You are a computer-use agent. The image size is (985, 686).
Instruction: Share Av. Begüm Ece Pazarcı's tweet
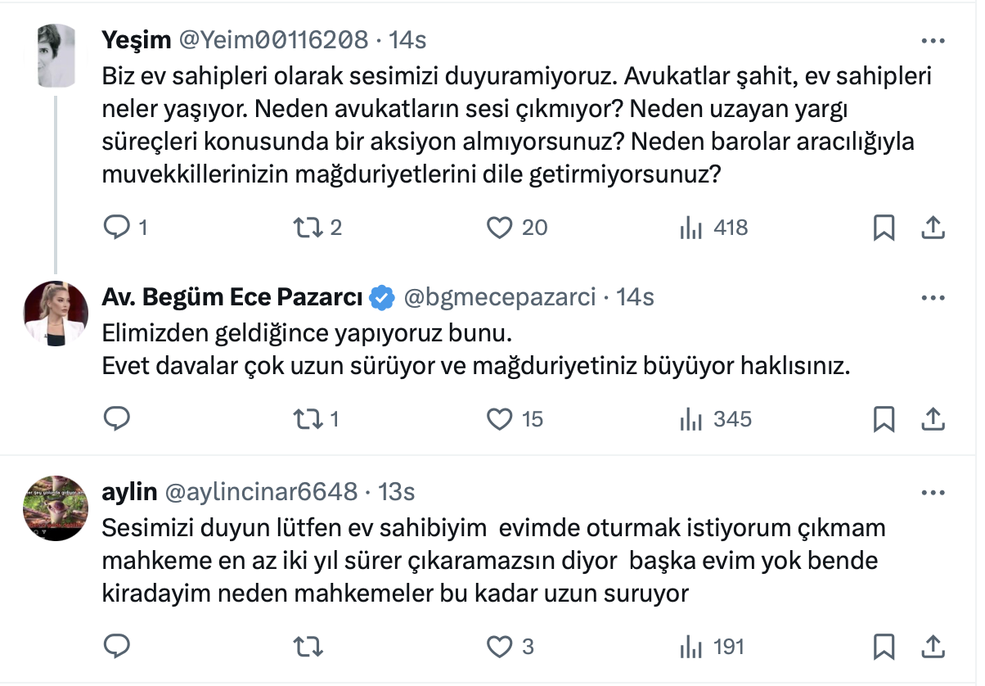click(933, 419)
